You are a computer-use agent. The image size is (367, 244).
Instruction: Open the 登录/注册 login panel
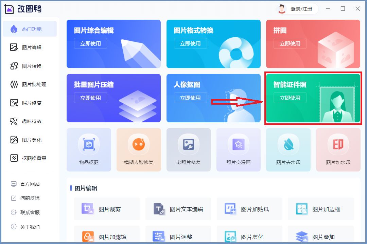[x=300, y=9]
